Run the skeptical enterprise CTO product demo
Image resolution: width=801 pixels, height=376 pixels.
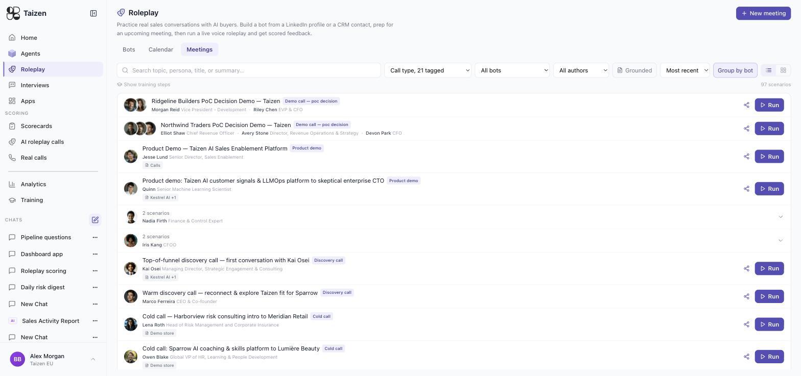[x=769, y=189]
